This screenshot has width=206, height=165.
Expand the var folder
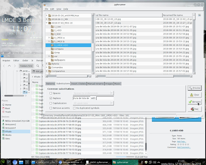tap(49, 56)
